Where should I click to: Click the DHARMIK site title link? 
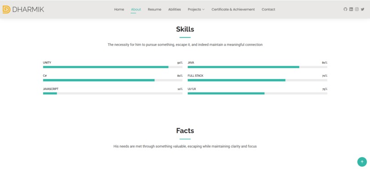point(28,10)
